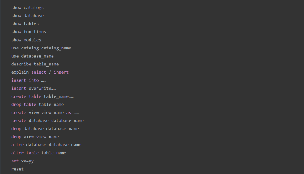
Task: Click the 'insert overwrite' line
Action: pyautogui.click(x=34, y=88)
